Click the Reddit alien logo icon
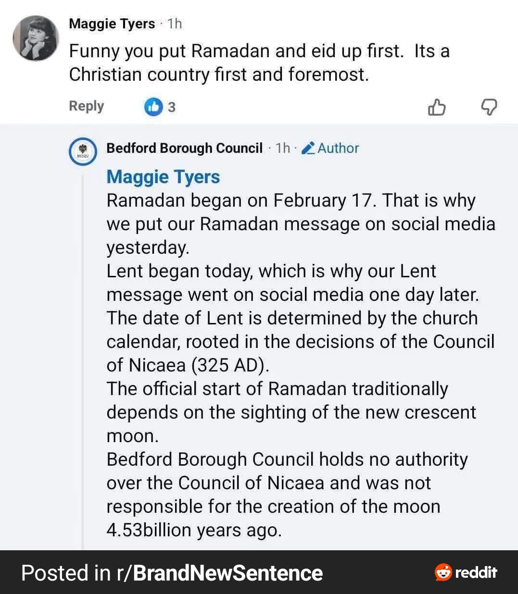518x594 pixels. click(x=443, y=572)
